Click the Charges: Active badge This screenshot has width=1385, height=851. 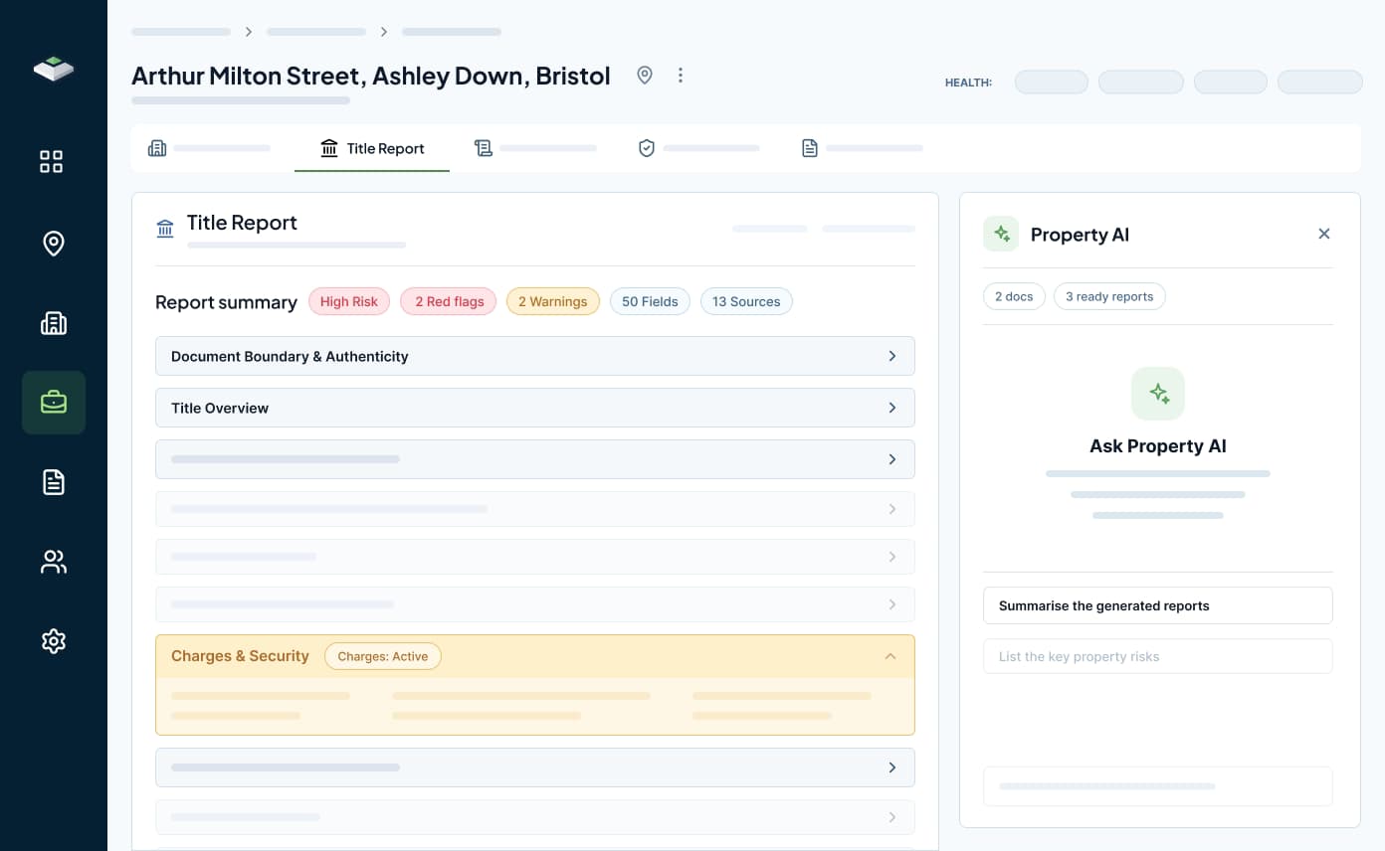383,656
